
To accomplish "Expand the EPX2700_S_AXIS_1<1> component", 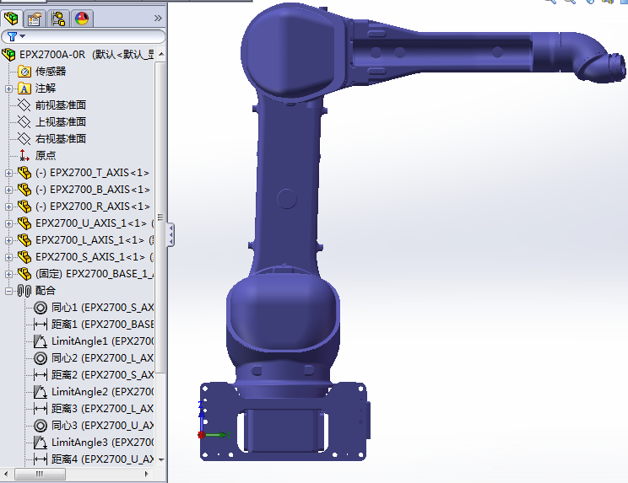I will [8, 257].
